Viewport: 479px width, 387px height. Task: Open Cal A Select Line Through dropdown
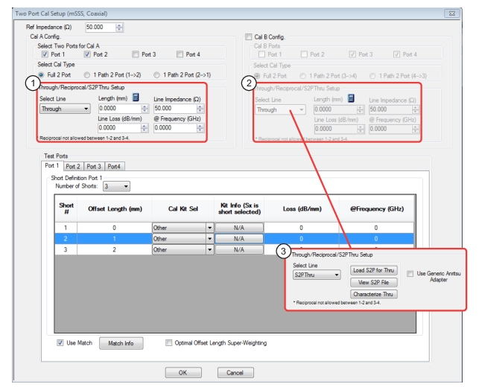click(x=65, y=109)
